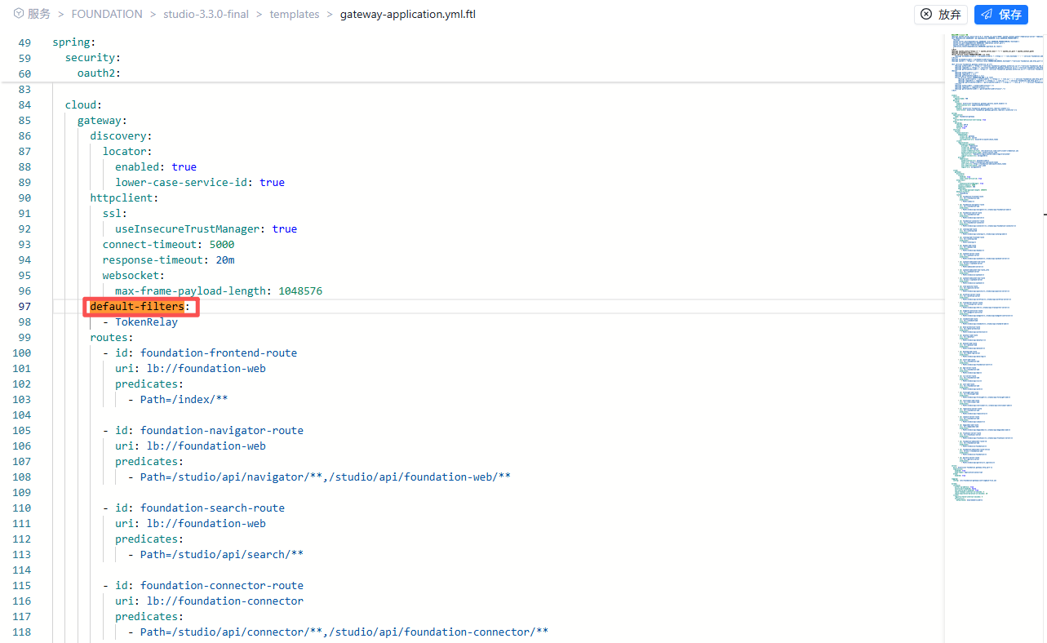The width and height of the screenshot is (1047, 643).
Task: Click the spring: sticky header line
Action: pyautogui.click(x=74, y=42)
